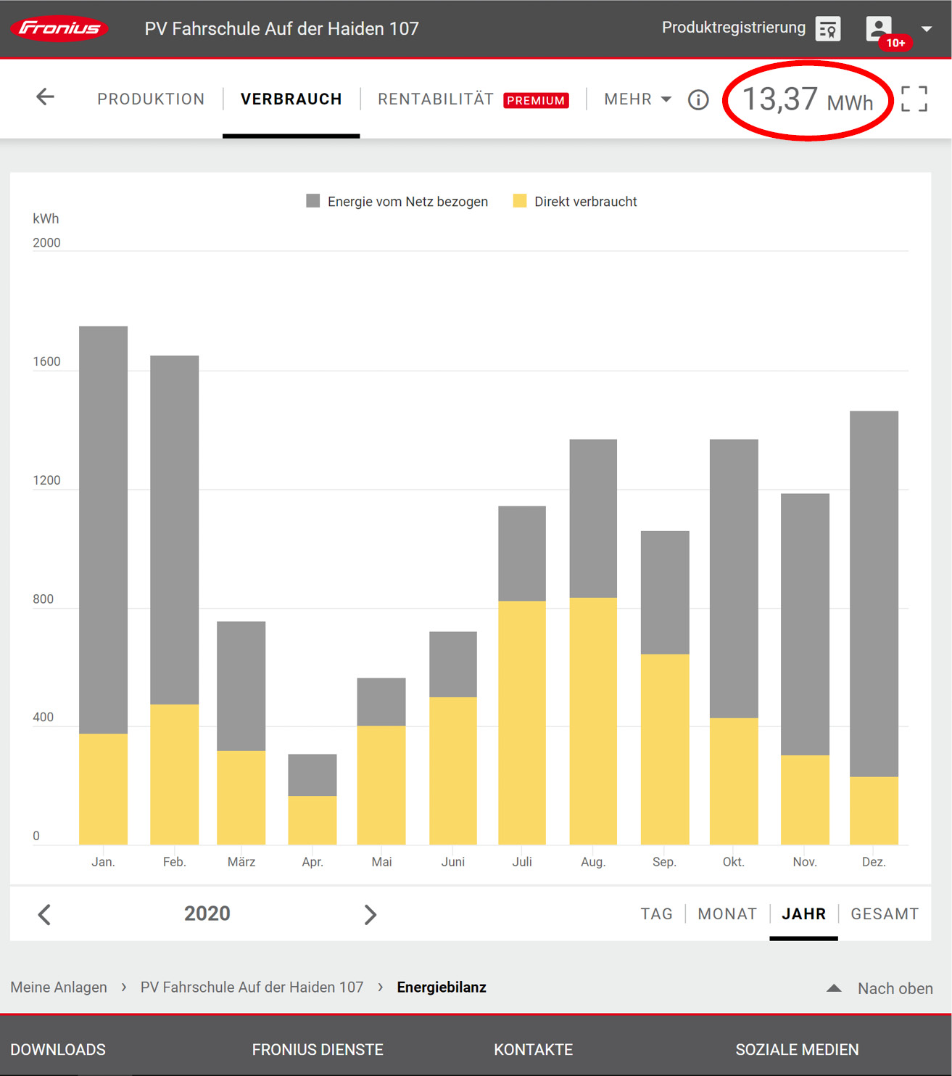The height and width of the screenshot is (1076, 952).
Task: Click the Juli yellow bar segment
Action: coord(522,723)
